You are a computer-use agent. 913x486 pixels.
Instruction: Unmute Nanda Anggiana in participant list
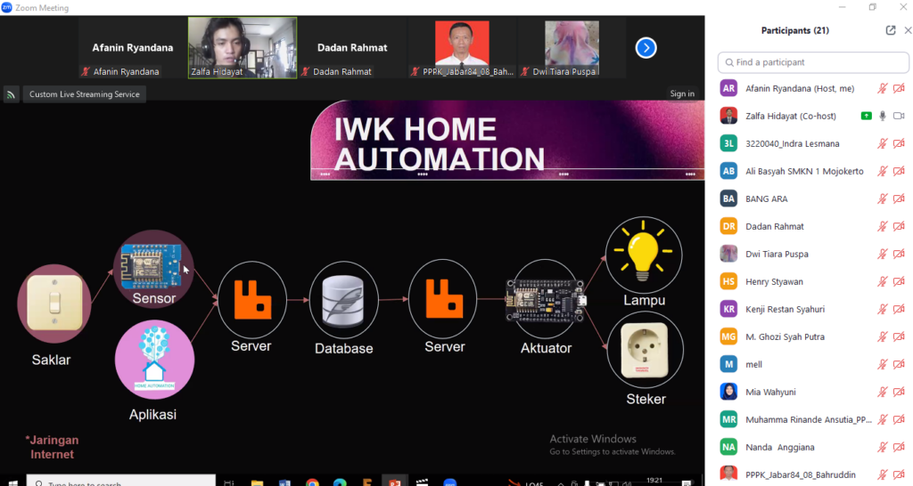point(883,447)
